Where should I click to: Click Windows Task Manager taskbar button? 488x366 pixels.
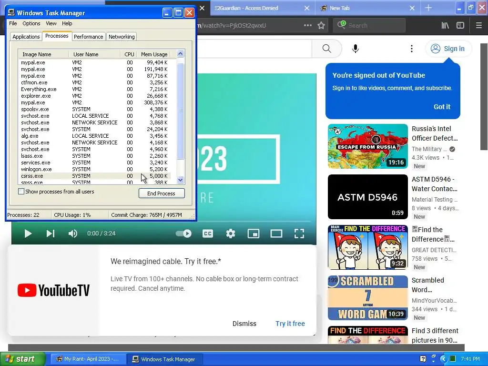tap(164, 359)
